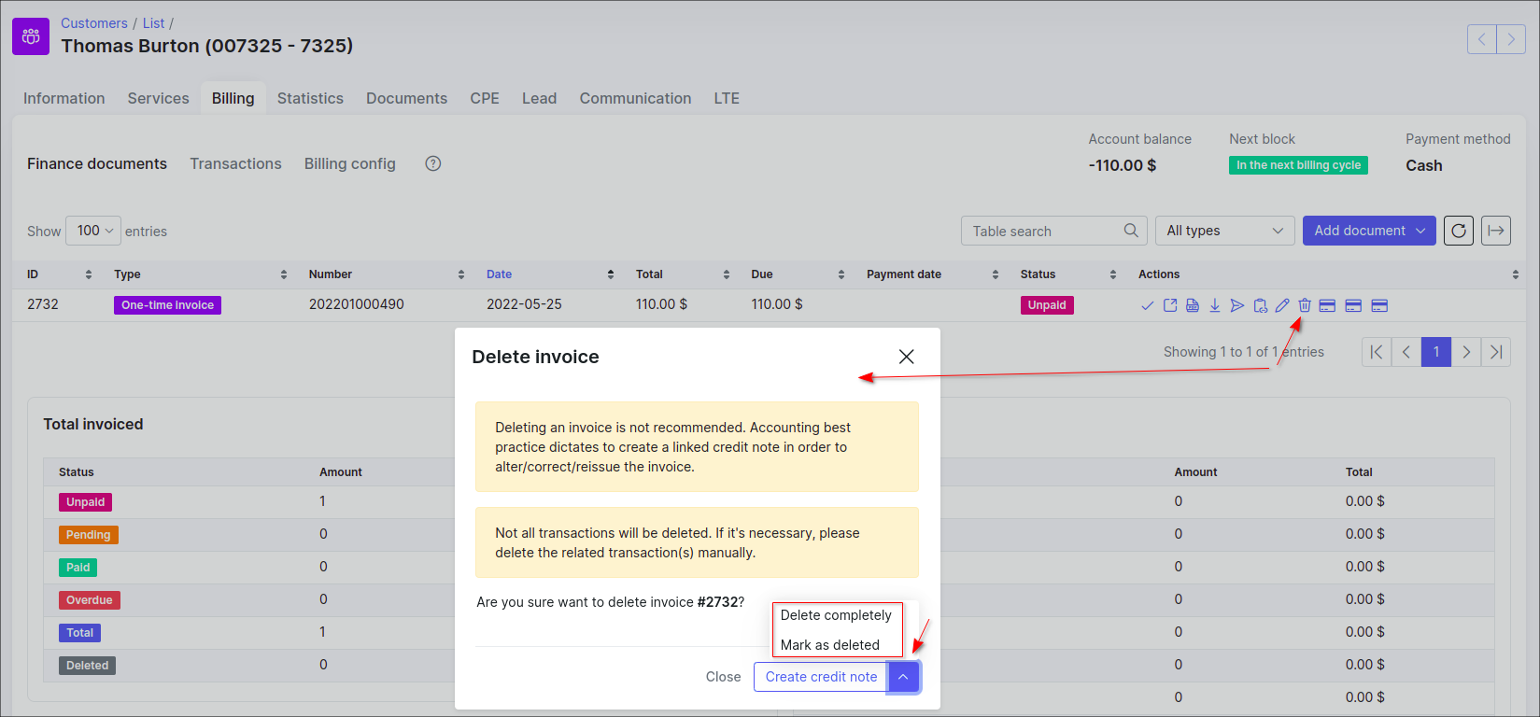Select Mark as deleted option
1540x717 pixels.
tap(830, 645)
